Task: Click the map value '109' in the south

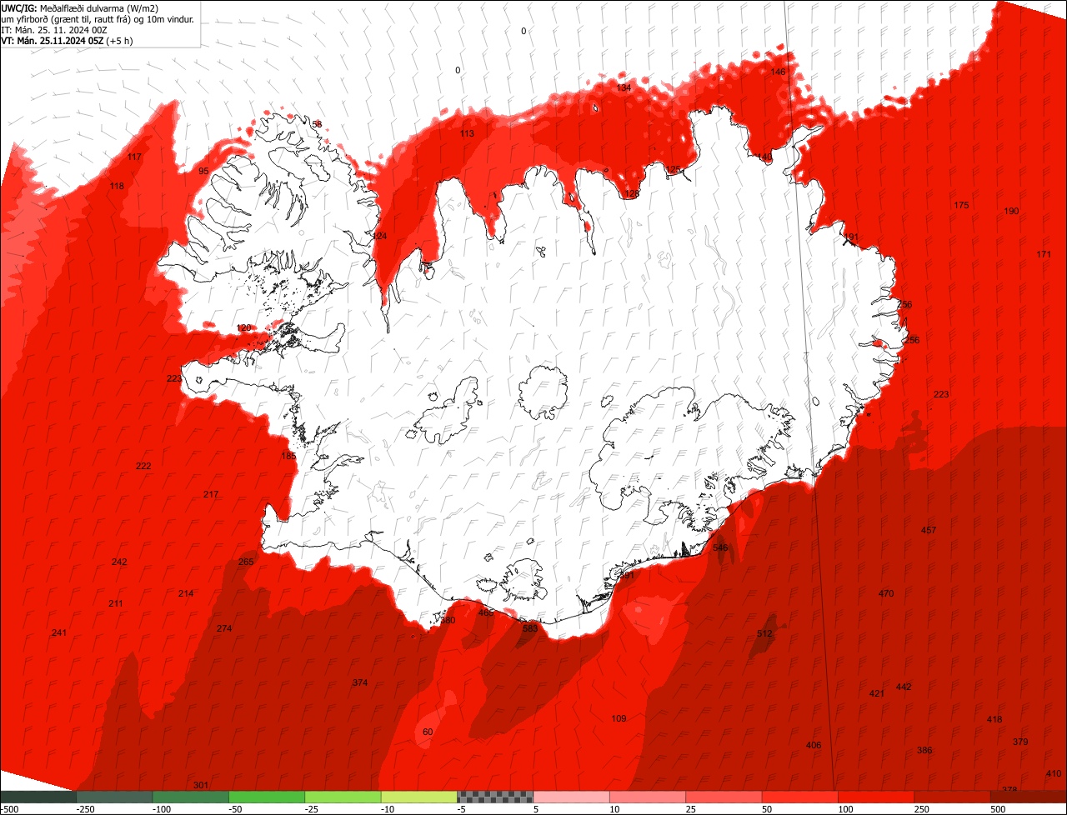Action: click(x=619, y=718)
